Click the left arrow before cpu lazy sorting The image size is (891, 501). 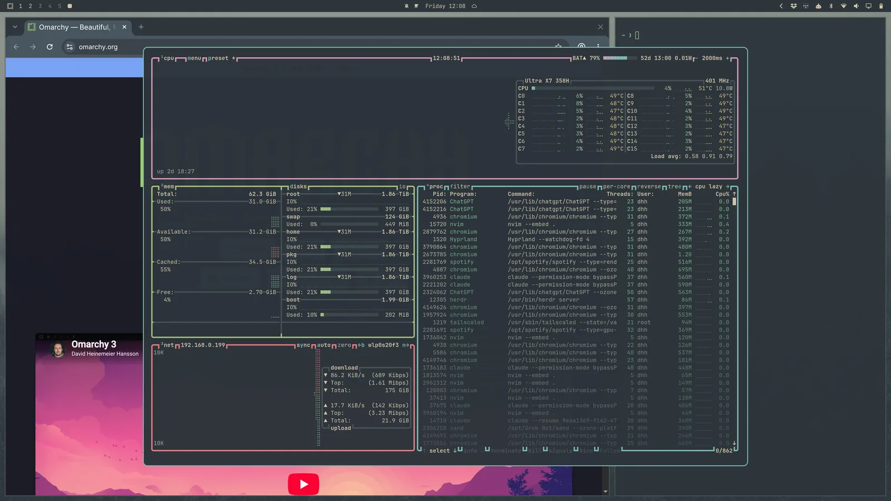pos(690,186)
